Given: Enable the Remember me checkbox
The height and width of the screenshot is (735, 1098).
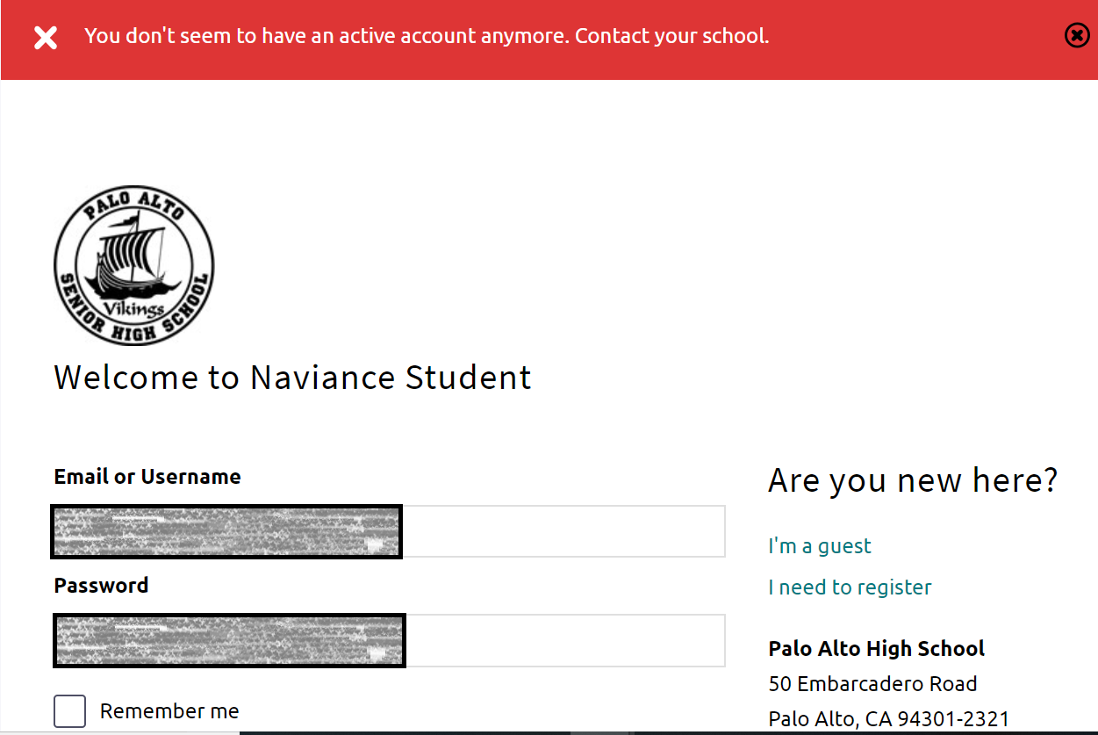Looking at the screenshot, I should coord(70,710).
